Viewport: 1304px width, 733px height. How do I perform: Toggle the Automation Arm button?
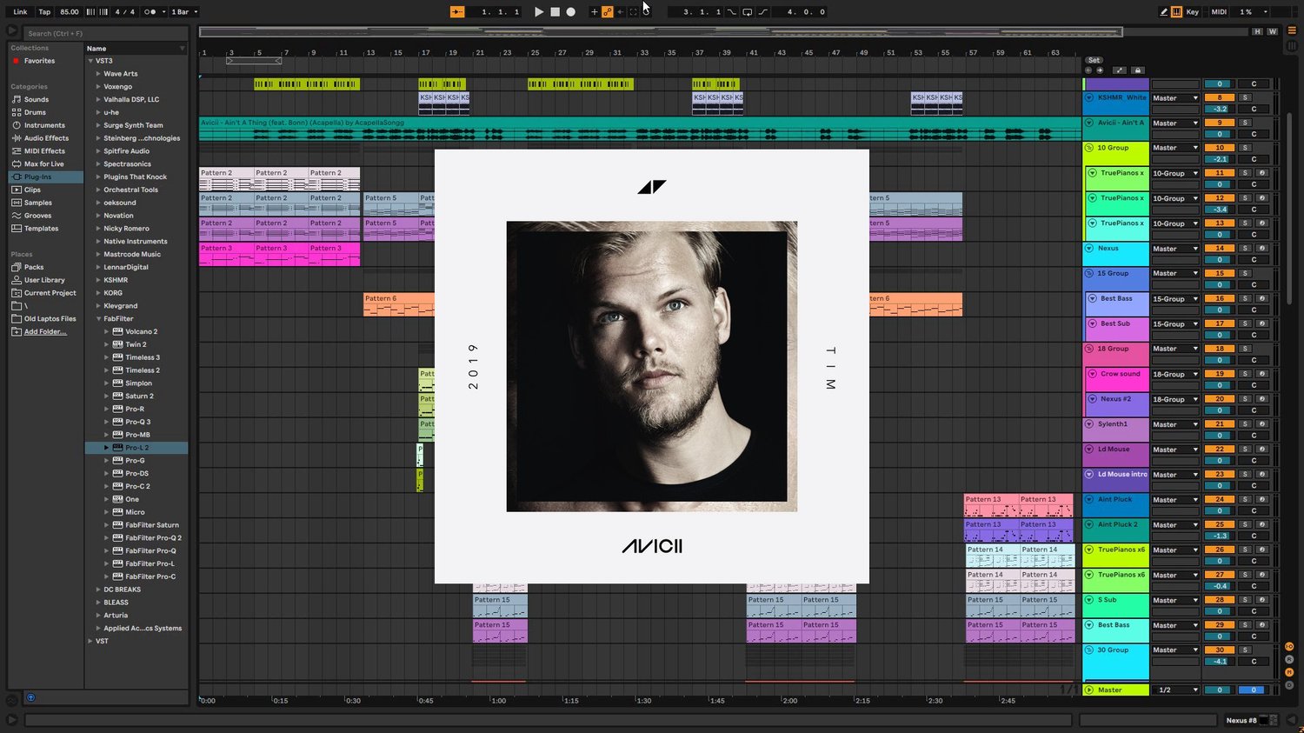[608, 12]
